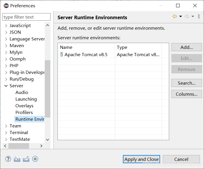Open the three-dot view menu icon
The image size is (204, 169).
pos(199,16)
